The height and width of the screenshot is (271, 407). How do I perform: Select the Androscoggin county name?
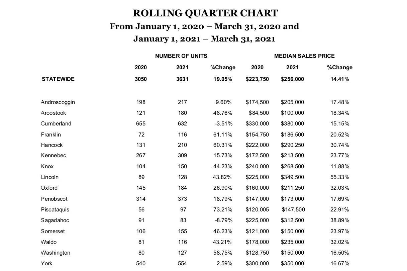pyautogui.click(x=58, y=102)
